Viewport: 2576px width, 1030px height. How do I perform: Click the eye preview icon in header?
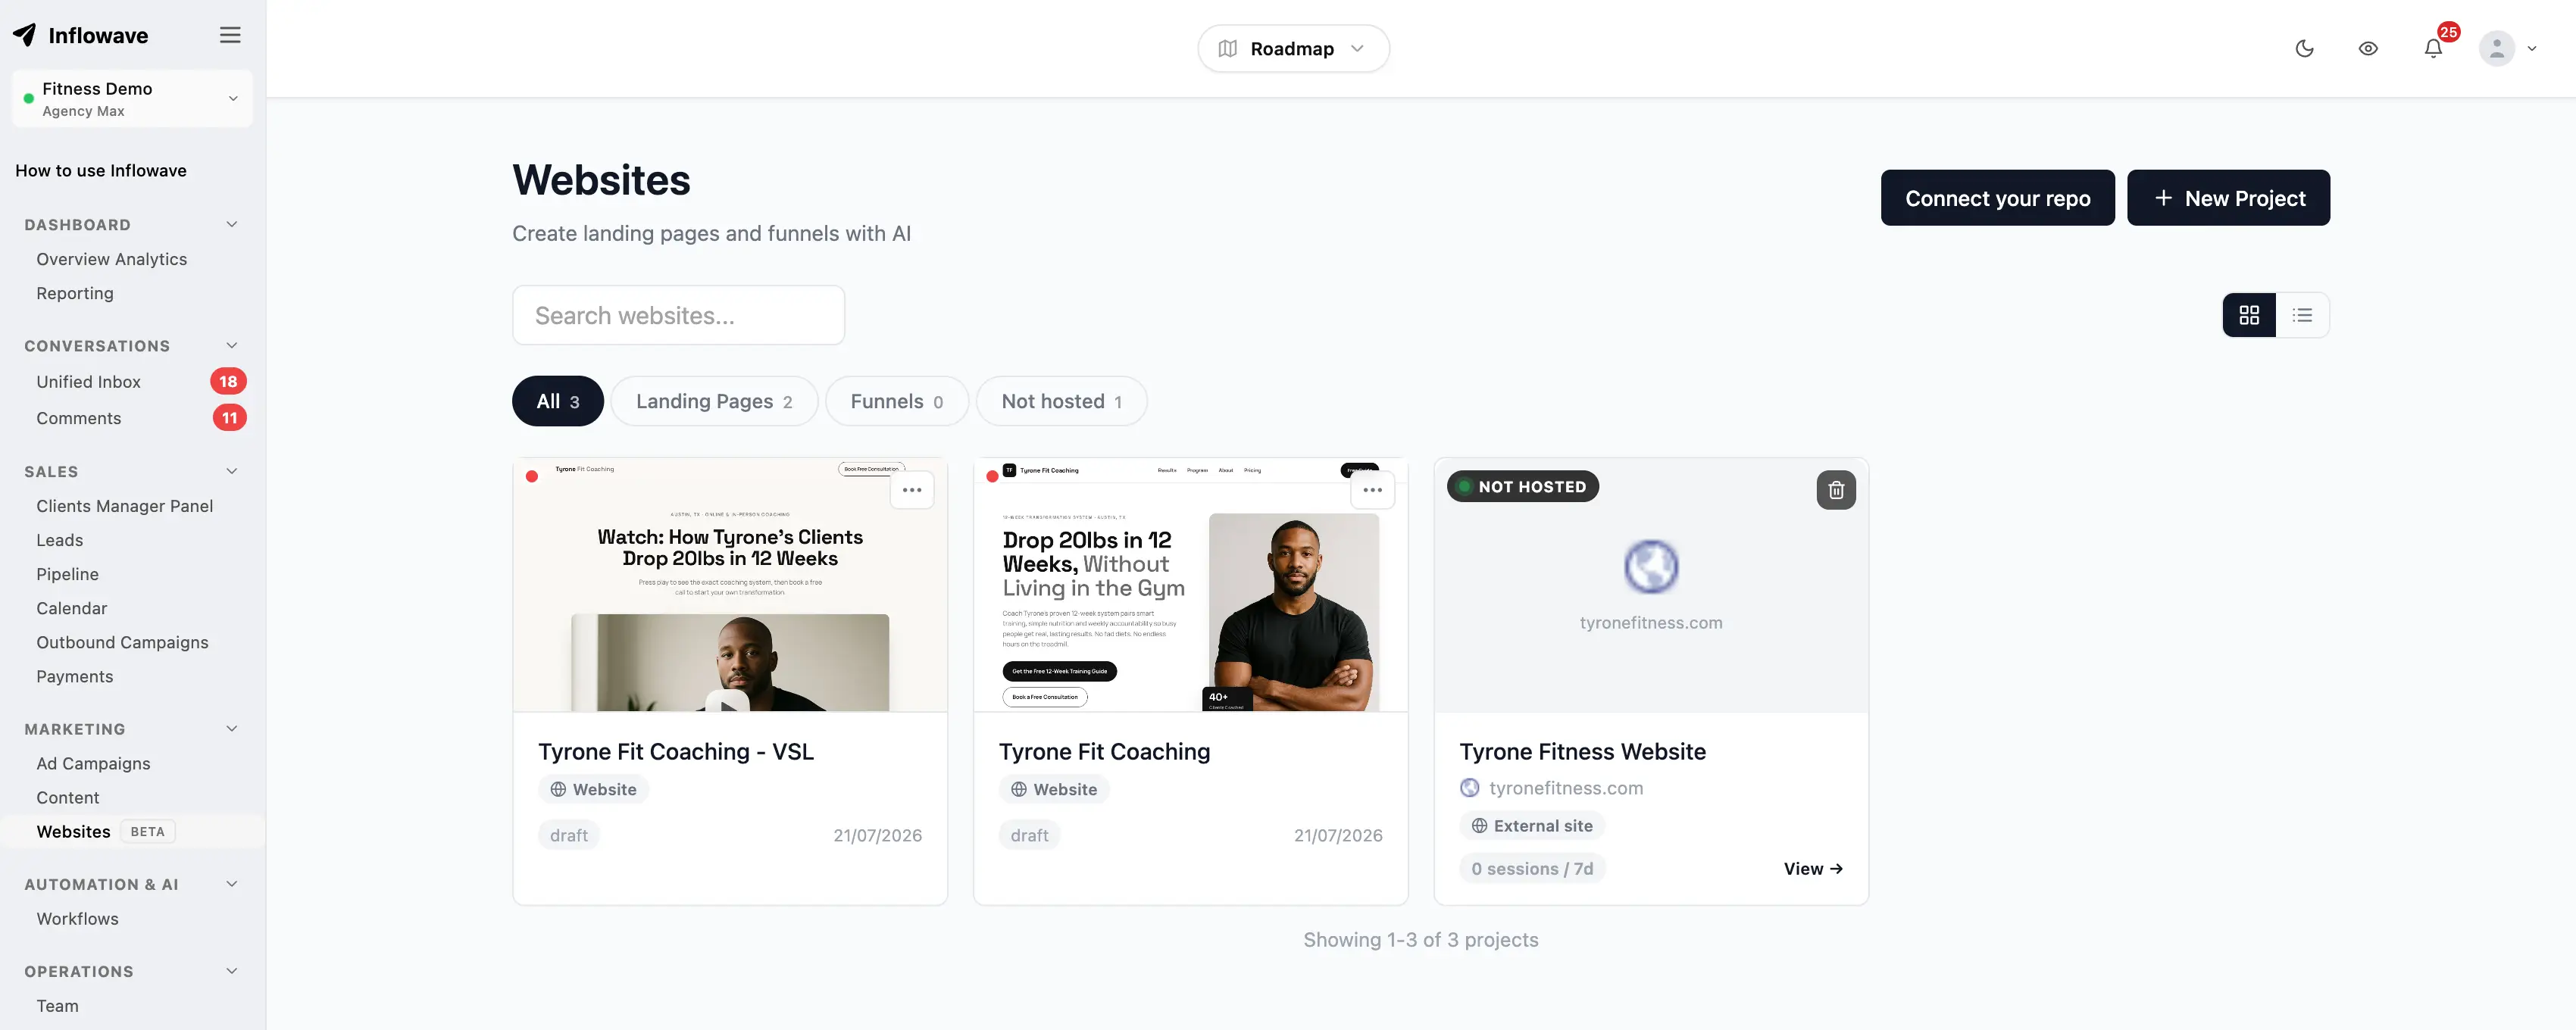click(2368, 48)
